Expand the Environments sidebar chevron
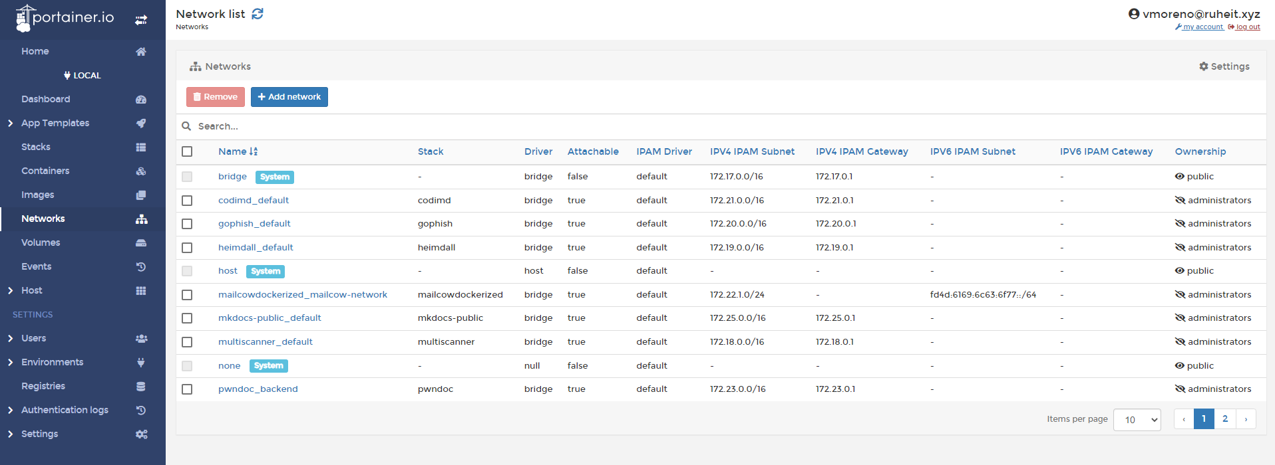1275x465 pixels. 11,363
